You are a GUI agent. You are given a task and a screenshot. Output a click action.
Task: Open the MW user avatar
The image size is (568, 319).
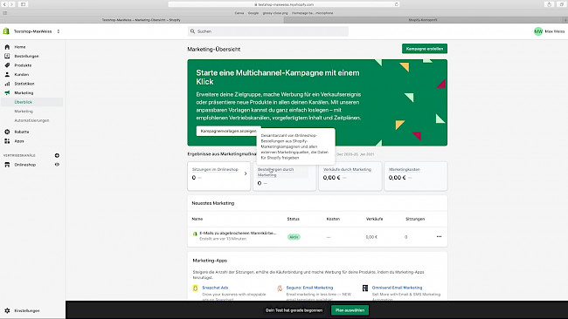538,31
